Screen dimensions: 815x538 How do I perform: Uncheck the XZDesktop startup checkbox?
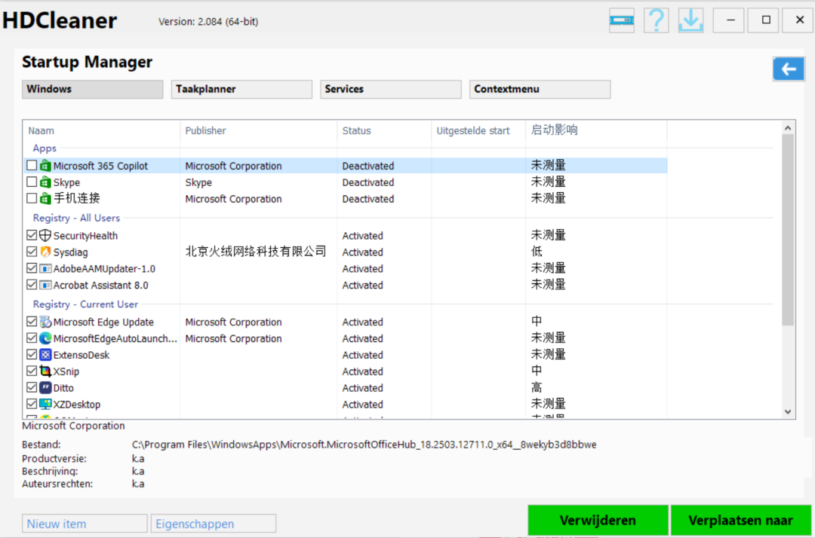click(x=32, y=404)
